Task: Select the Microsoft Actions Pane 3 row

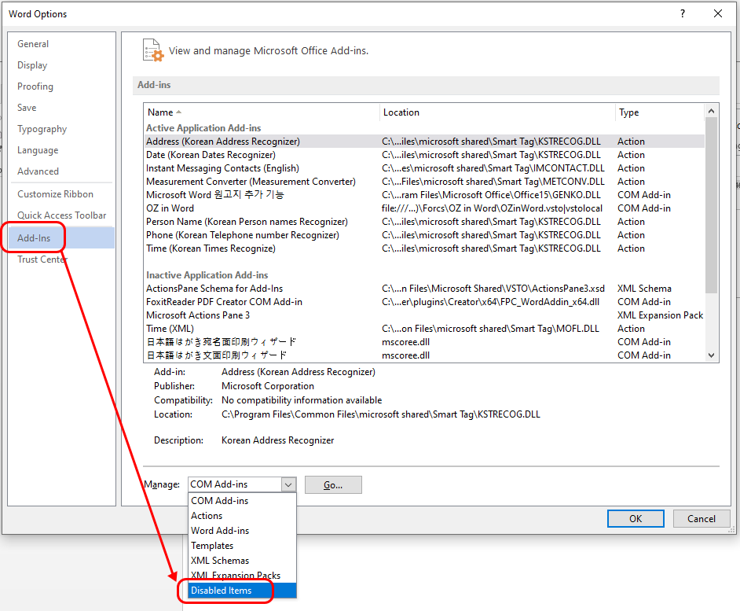Action: pyautogui.click(x=424, y=315)
